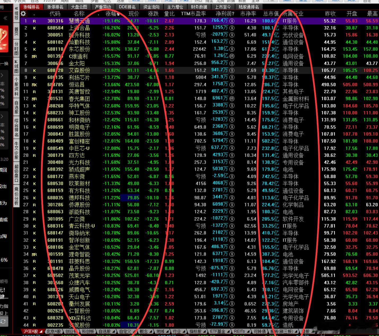Sort the list by the 代码 column header
Screen dimensions: 379x336
click(x=55, y=14)
